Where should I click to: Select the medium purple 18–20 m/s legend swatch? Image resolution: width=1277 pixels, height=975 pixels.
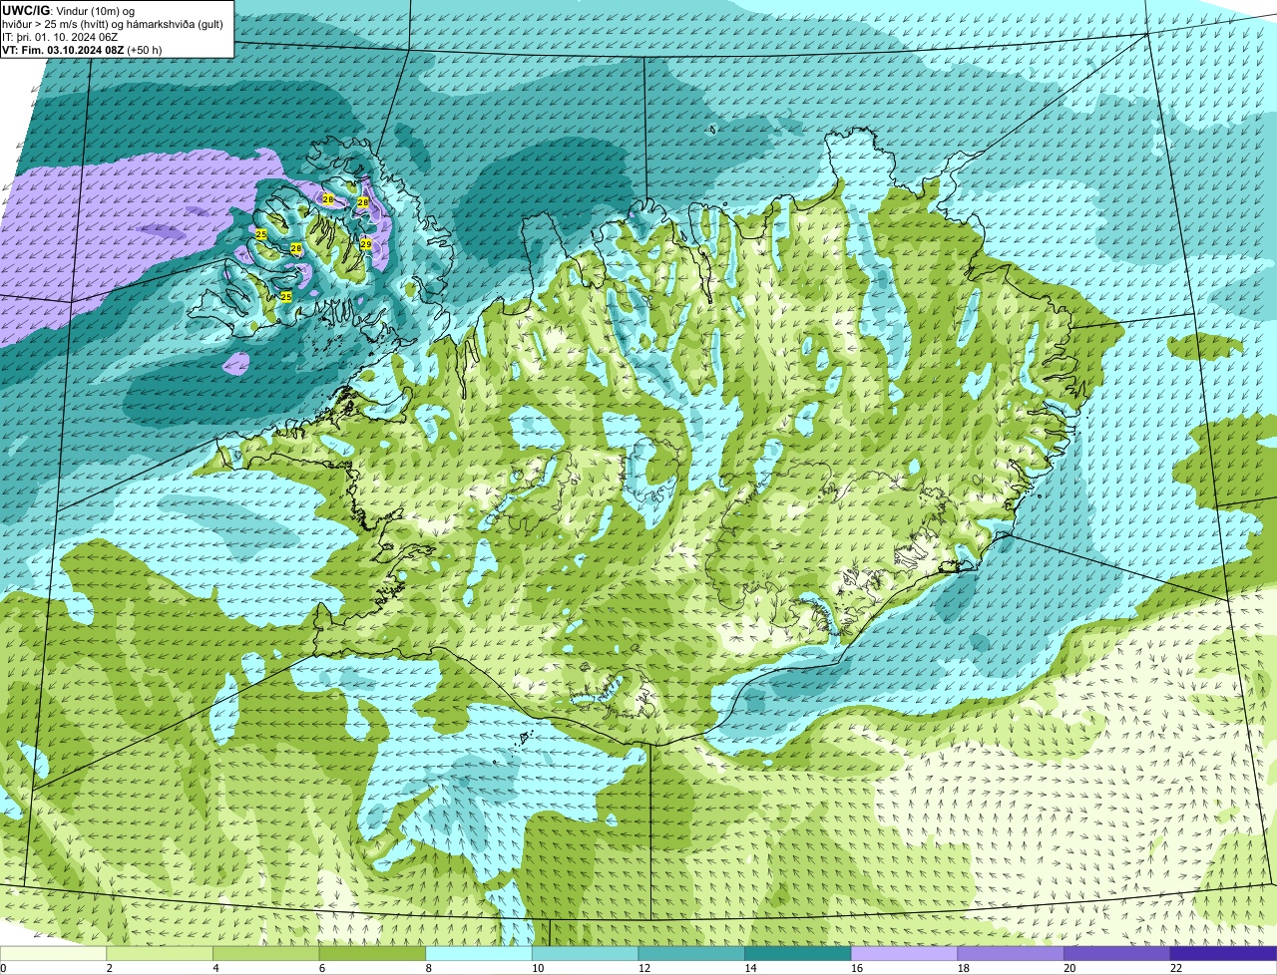coord(1011,954)
